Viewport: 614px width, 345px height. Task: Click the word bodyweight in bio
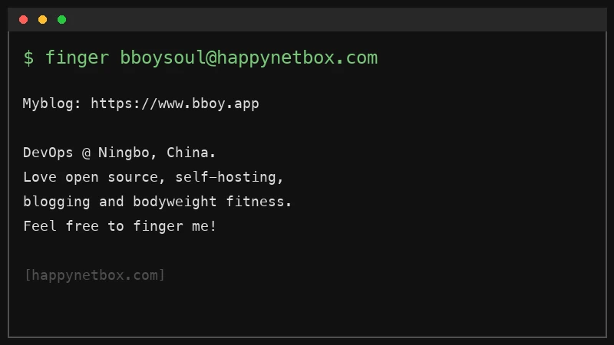tap(175, 202)
